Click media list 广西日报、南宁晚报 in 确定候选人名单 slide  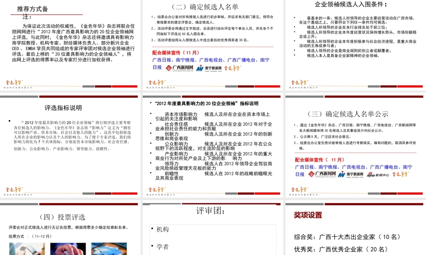[211, 64]
